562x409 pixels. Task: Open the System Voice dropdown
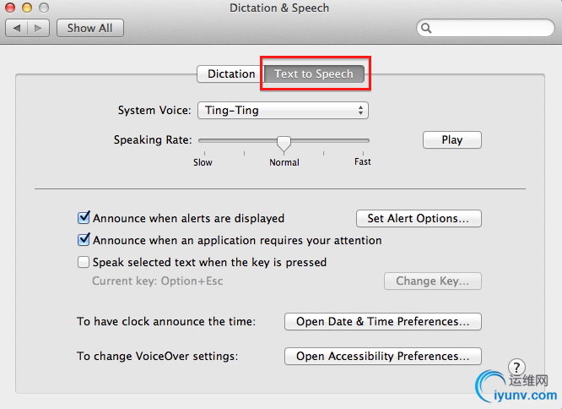coord(283,110)
